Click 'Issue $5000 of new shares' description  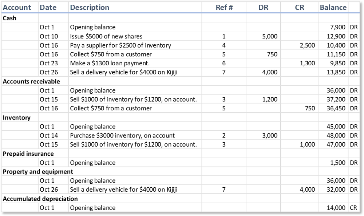(106, 36)
